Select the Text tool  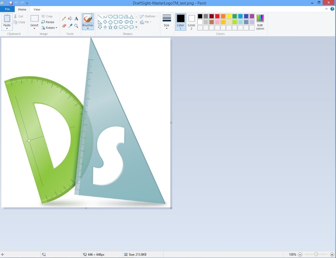[x=76, y=19]
